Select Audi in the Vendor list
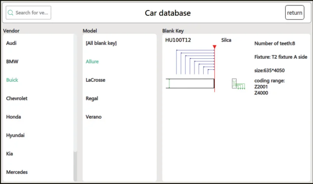 [x=11, y=43]
